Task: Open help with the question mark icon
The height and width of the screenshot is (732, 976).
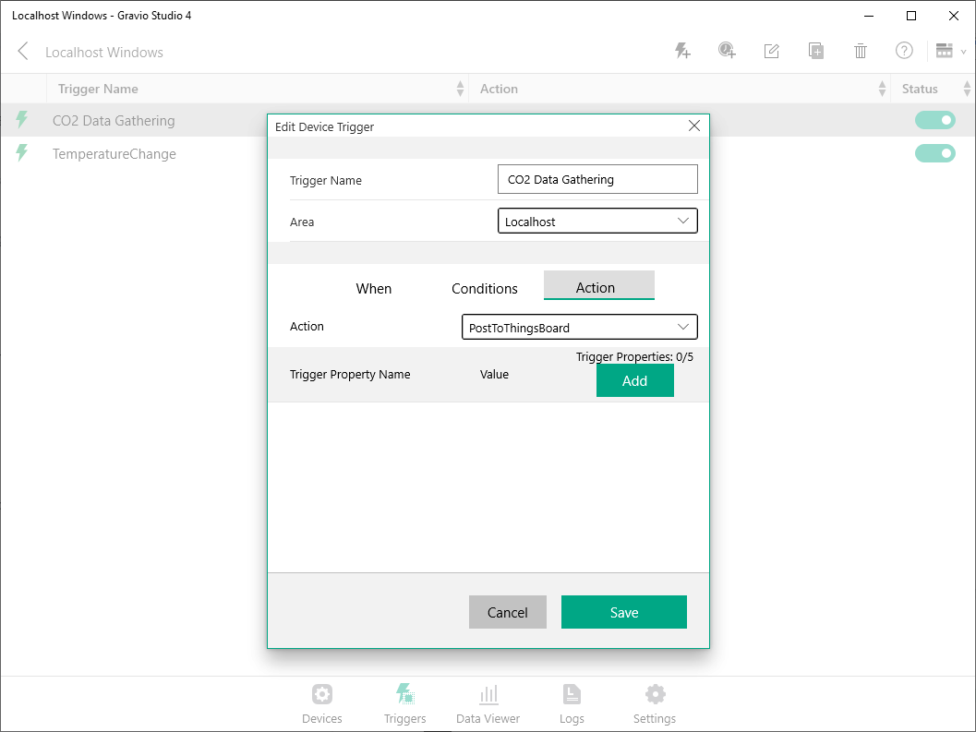Action: (x=904, y=51)
